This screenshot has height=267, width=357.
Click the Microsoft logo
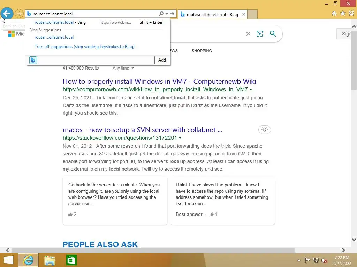click(x=12, y=34)
